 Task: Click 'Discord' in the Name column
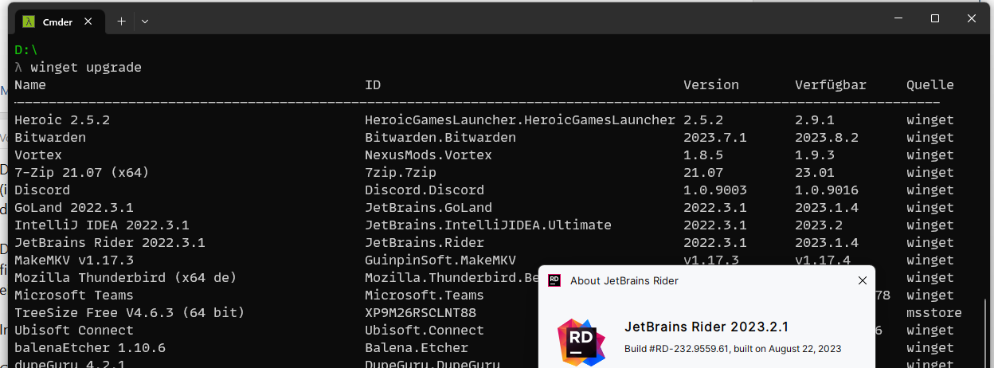[x=42, y=190]
